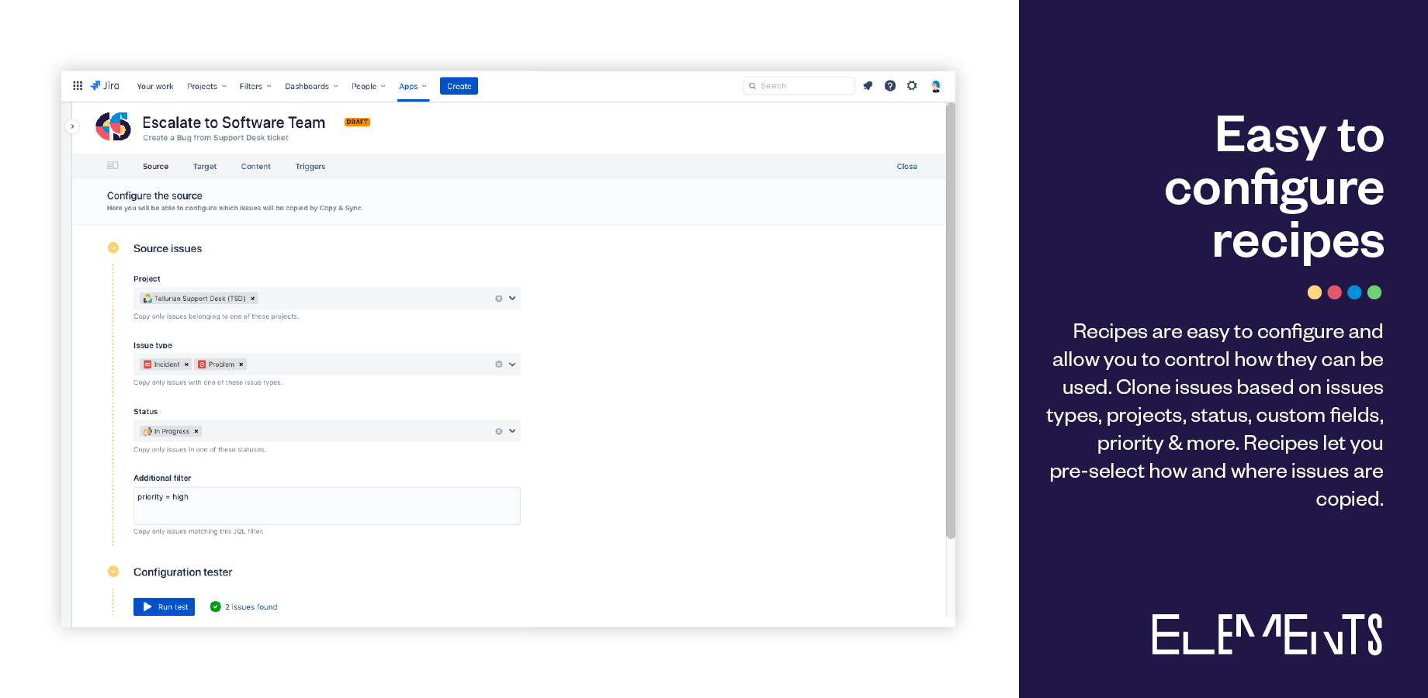Clear all selections in Status field
1428x698 pixels.
[x=499, y=431]
